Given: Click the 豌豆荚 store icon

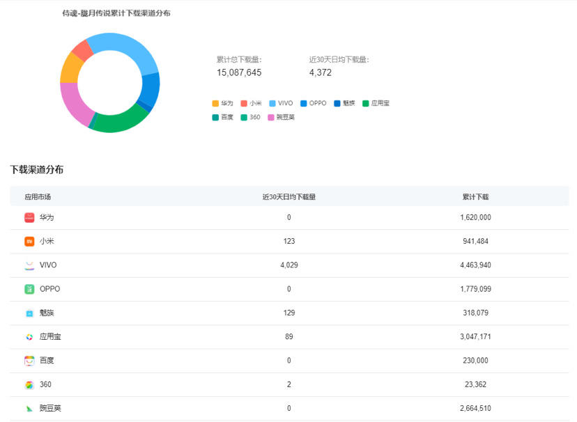Looking at the screenshot, I should [x=29, y=408].
